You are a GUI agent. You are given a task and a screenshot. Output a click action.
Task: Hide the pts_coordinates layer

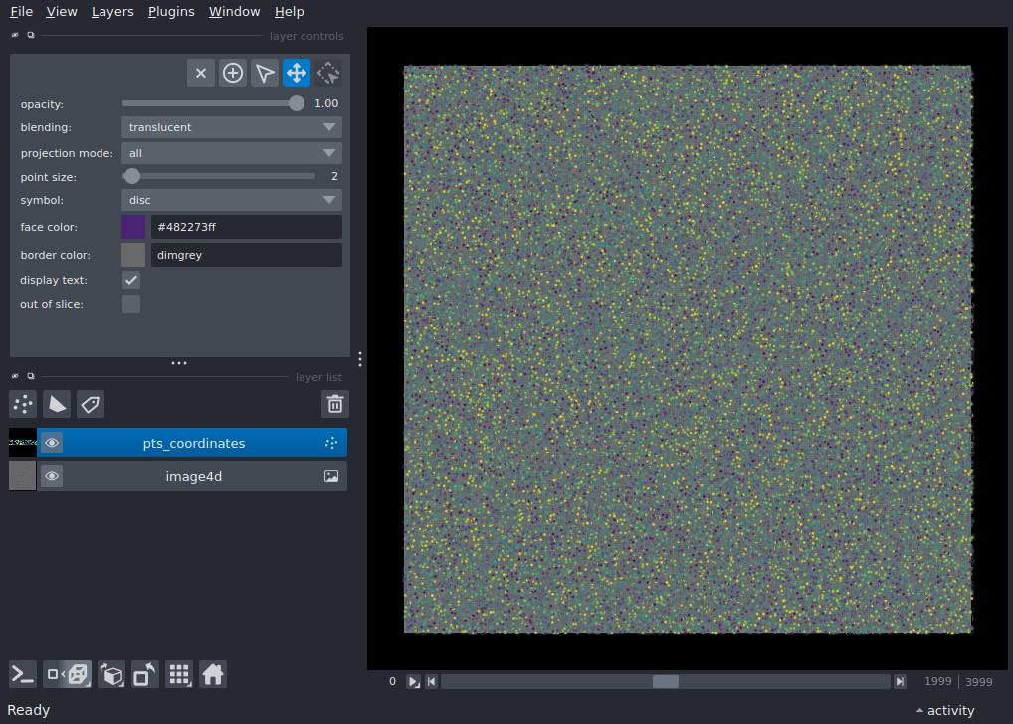(x=52, y=444)
